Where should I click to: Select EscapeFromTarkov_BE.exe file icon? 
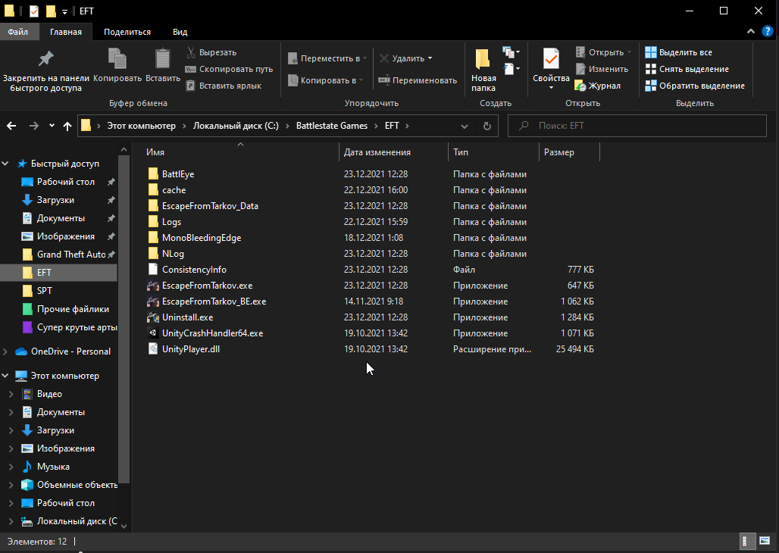pyautogui.click(x=153, y=301)
